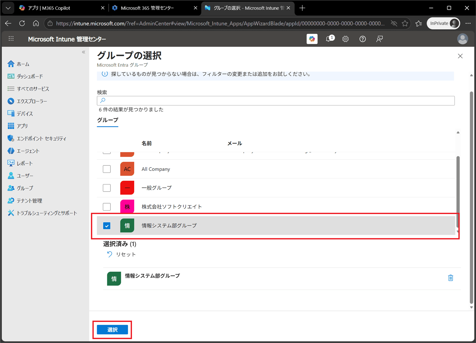
Task: Click the メール column header
Action: (x=235, y=143)
